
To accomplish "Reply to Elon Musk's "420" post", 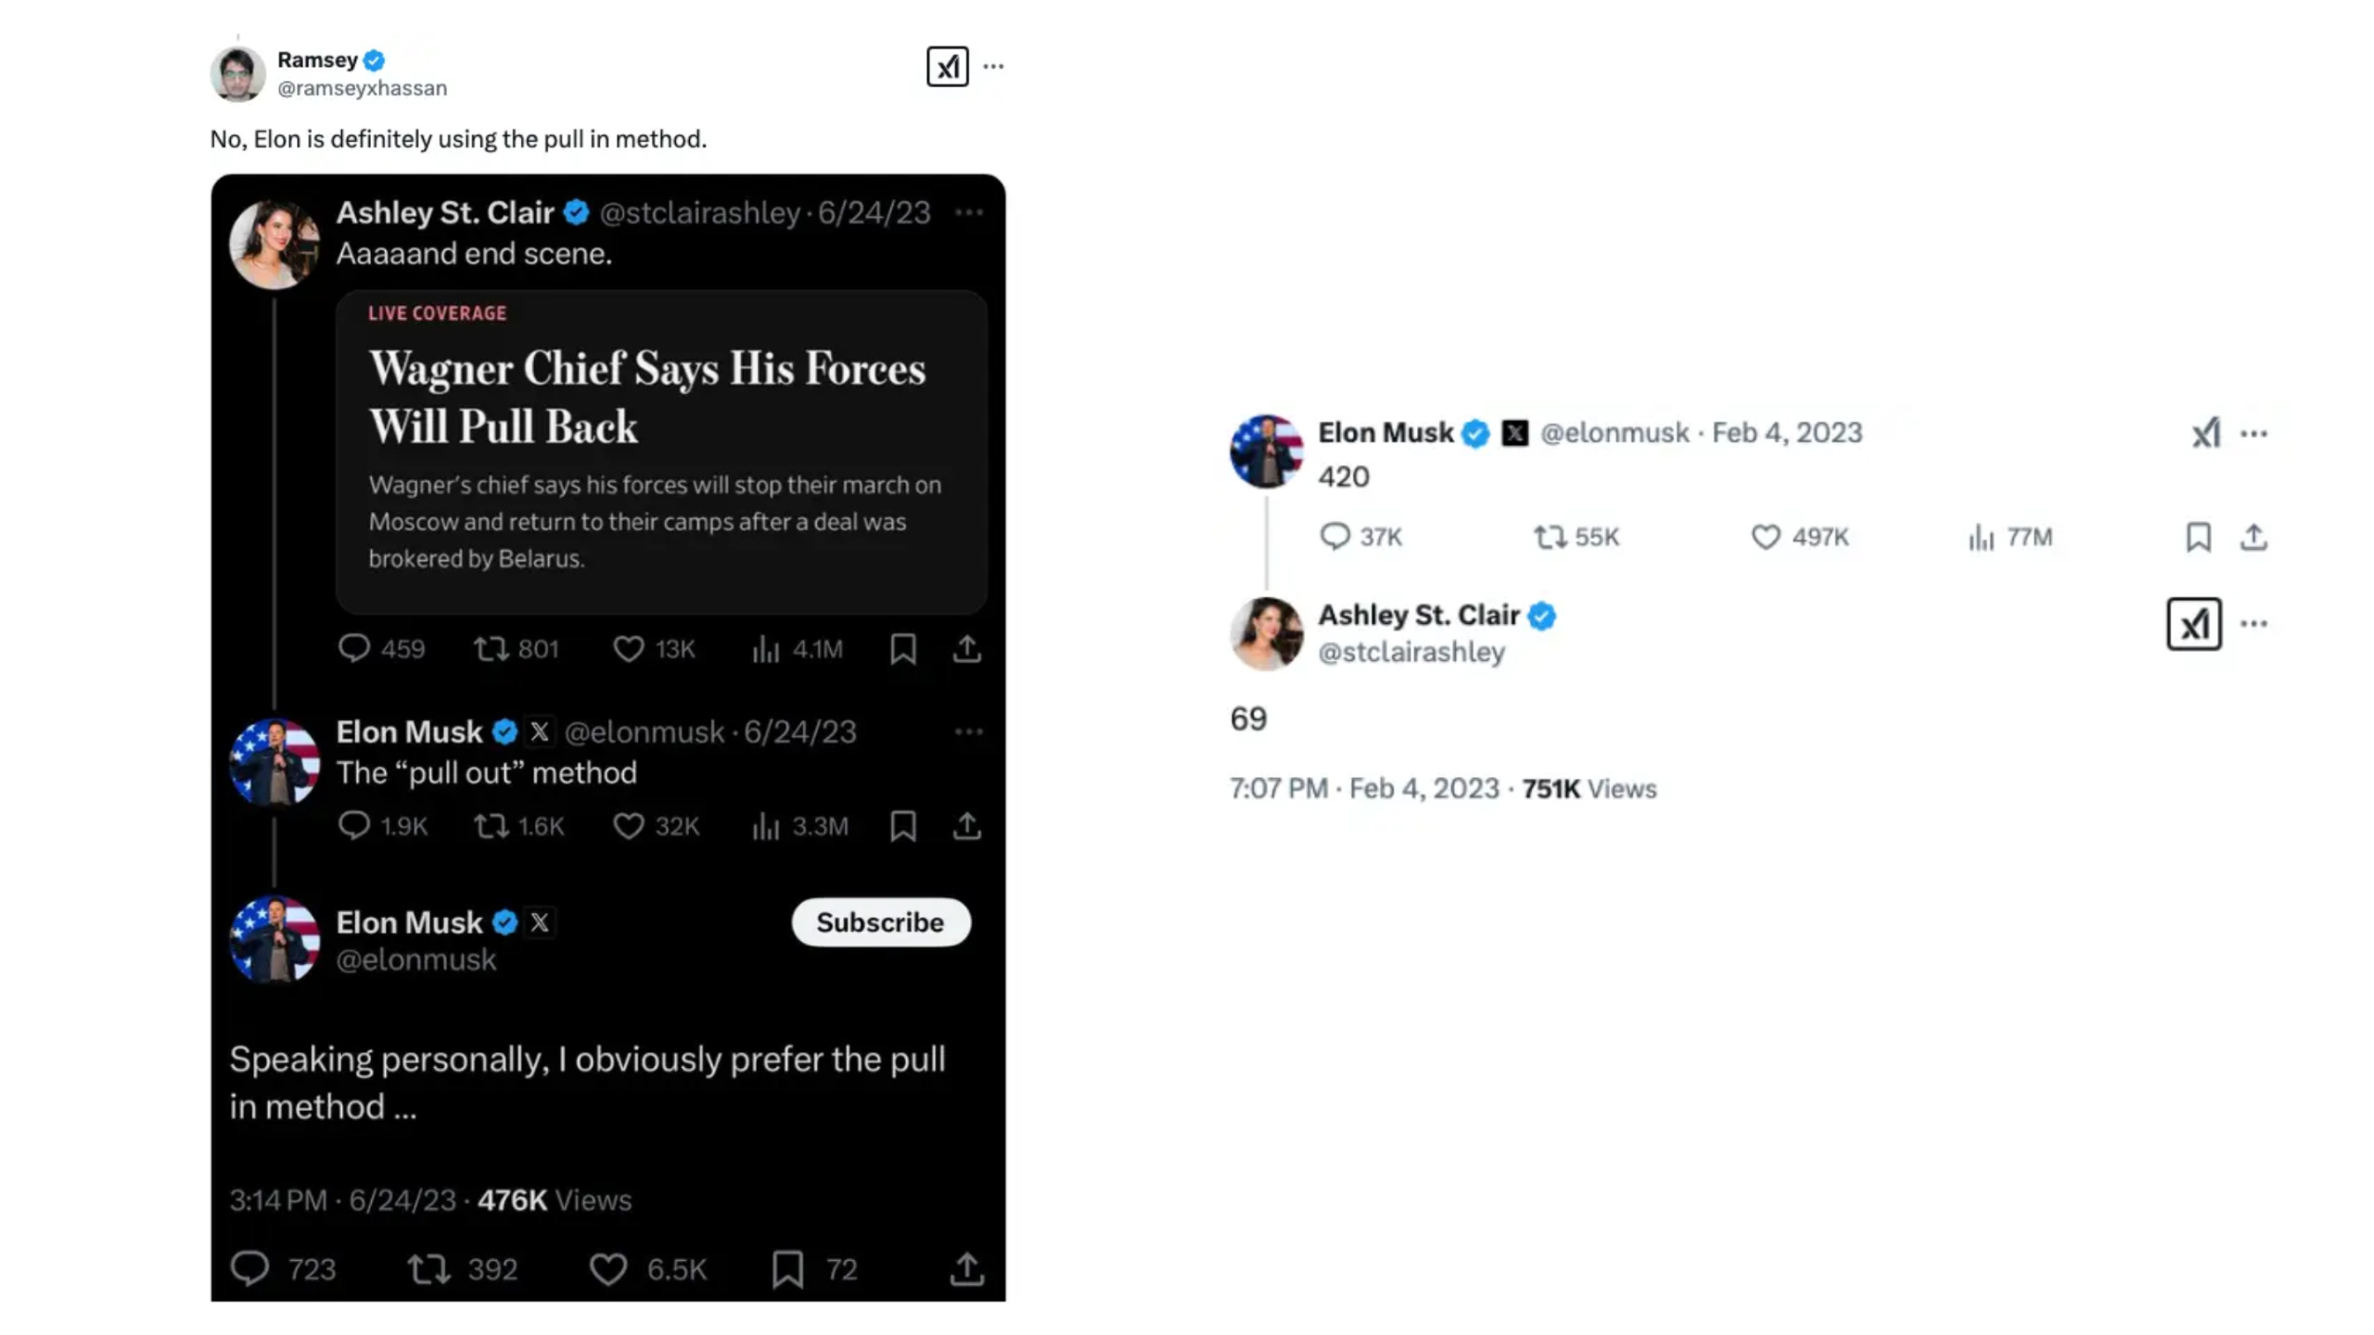I will 1334,537.
